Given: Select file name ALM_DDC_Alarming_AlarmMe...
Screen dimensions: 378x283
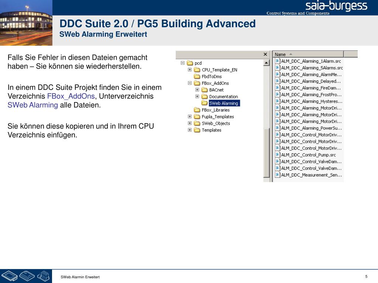Looking at the screenshot, I should pos(311,74).
